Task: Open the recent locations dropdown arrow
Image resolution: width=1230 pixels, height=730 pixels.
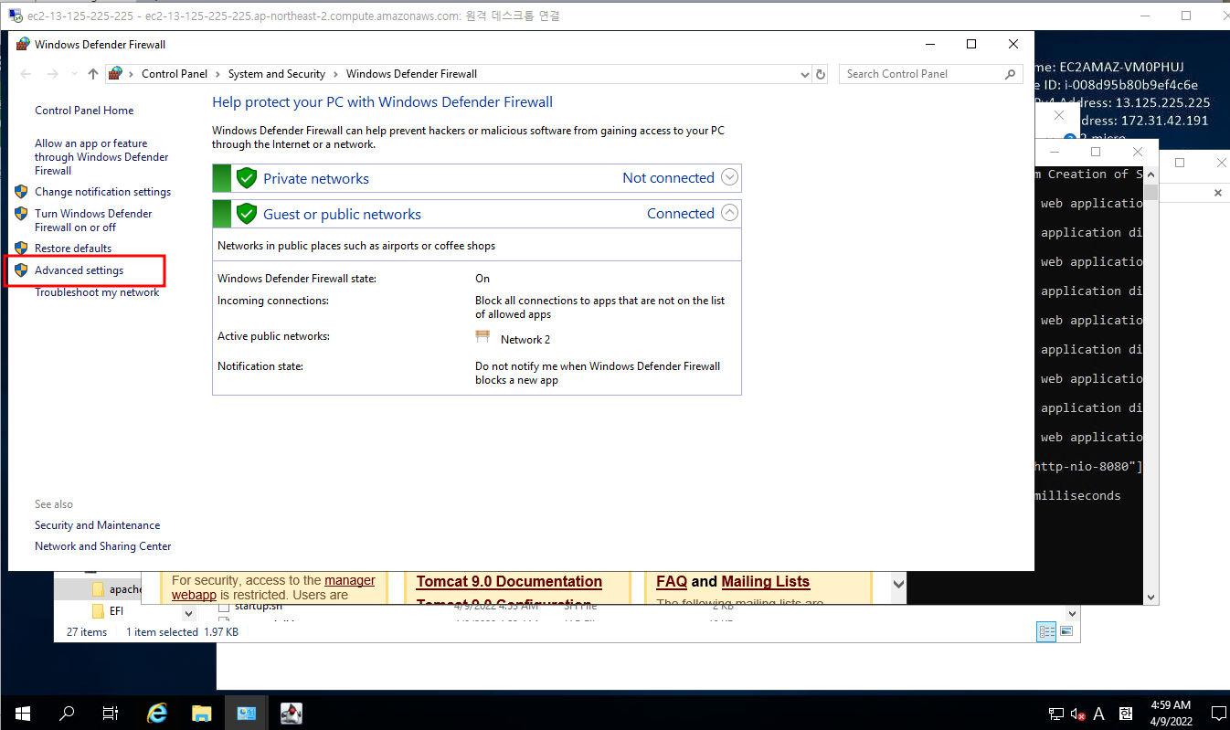Action: click(x=73, y=74)
